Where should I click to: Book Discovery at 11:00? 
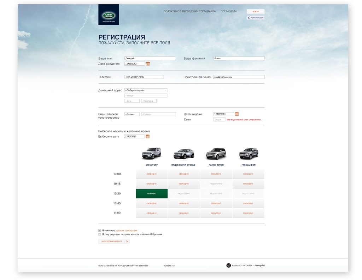(x=152, y=213)
